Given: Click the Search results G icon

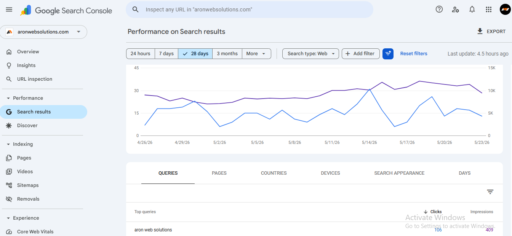Looking at the screenshot, I should click(x=9, y=112).
